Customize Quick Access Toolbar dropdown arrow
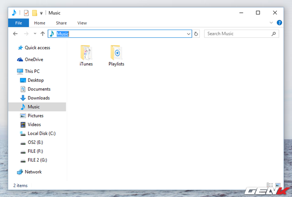 point(41,13)
